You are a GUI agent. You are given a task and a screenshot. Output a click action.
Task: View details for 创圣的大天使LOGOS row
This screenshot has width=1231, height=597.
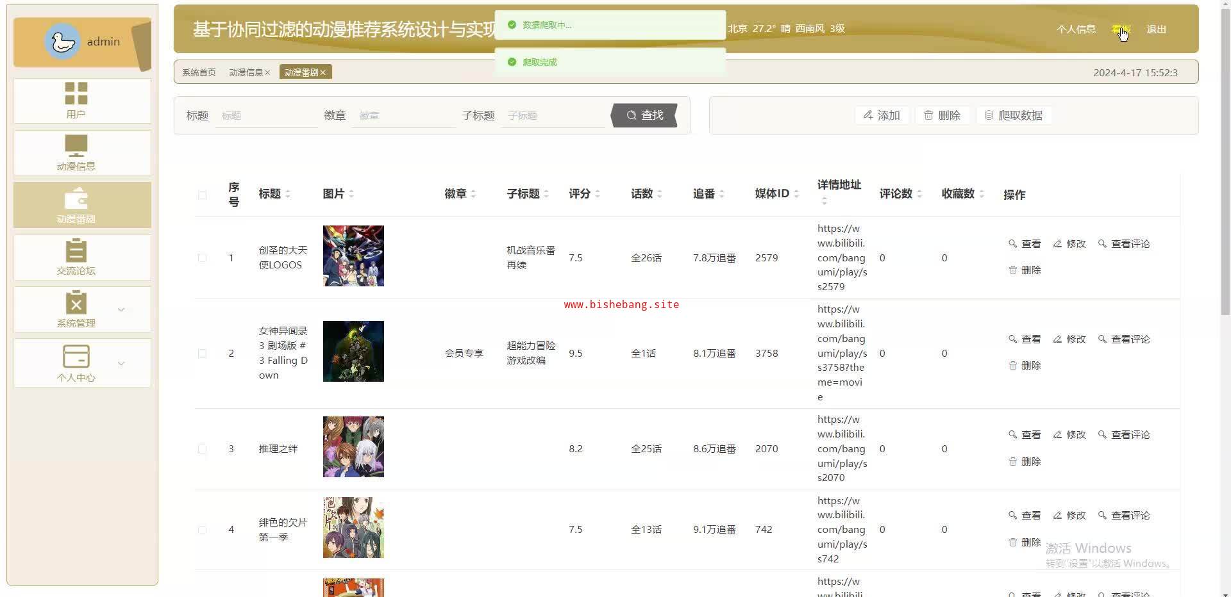1025,243
